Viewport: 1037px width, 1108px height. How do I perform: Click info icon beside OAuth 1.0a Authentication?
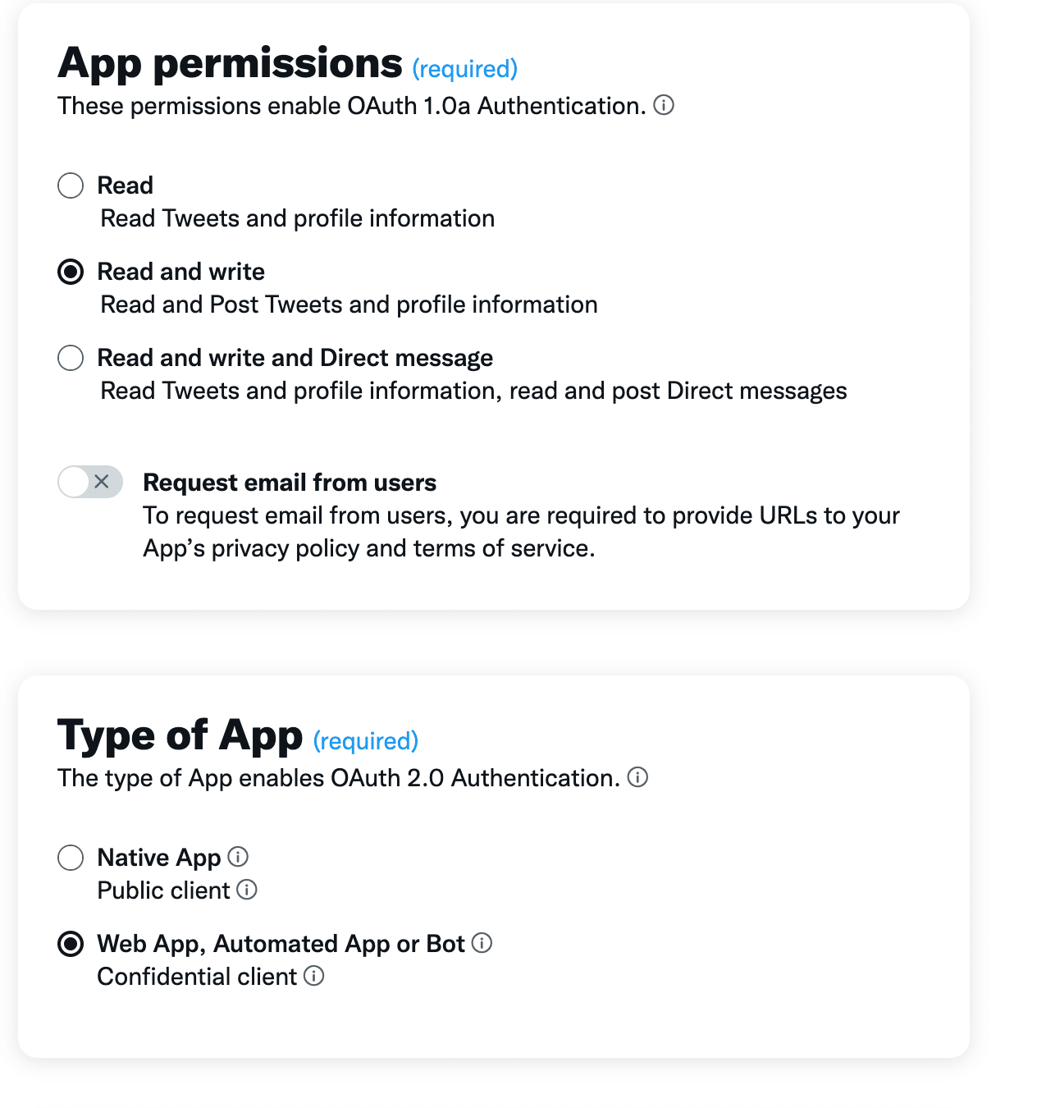(664, 105)
